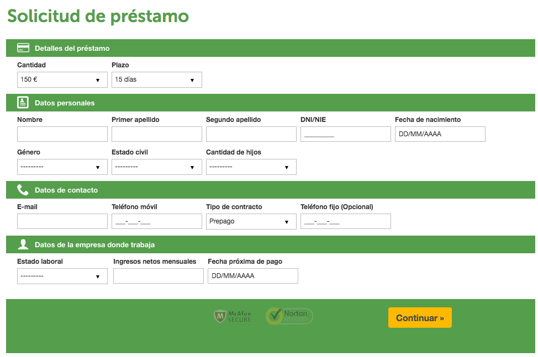Click the Fecha próxima de pago field

tap(253, 276)
